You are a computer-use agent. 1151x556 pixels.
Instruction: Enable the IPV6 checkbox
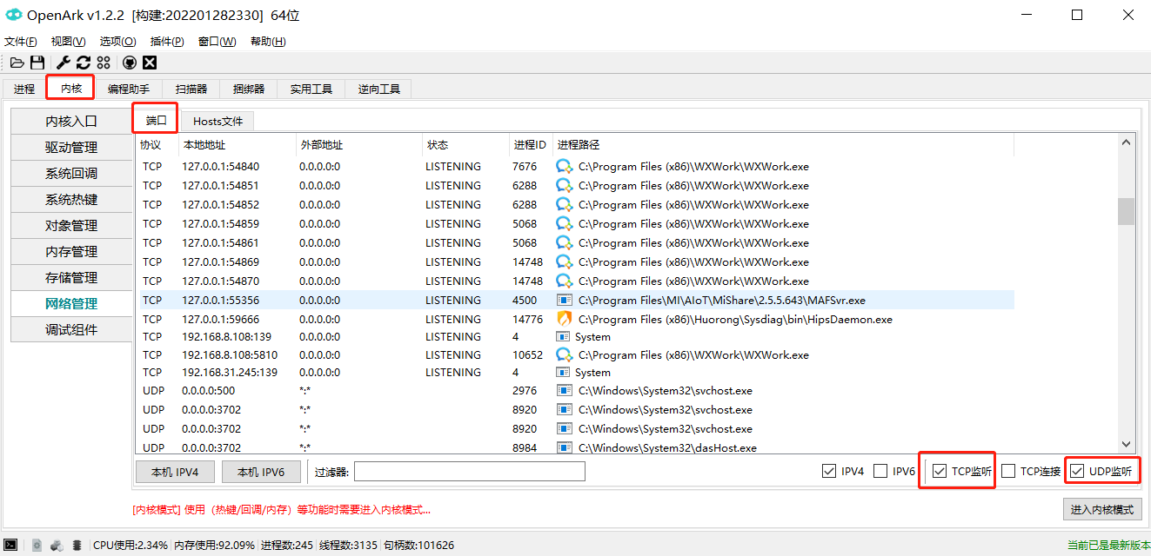(x=880, y=471)
